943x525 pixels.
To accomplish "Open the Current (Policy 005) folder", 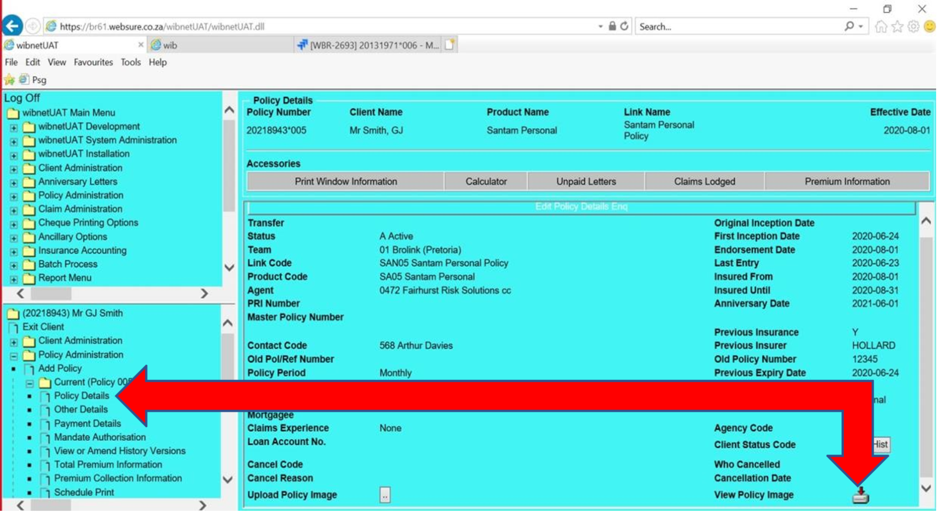I will pyautogui.click(x=87, y=382).
